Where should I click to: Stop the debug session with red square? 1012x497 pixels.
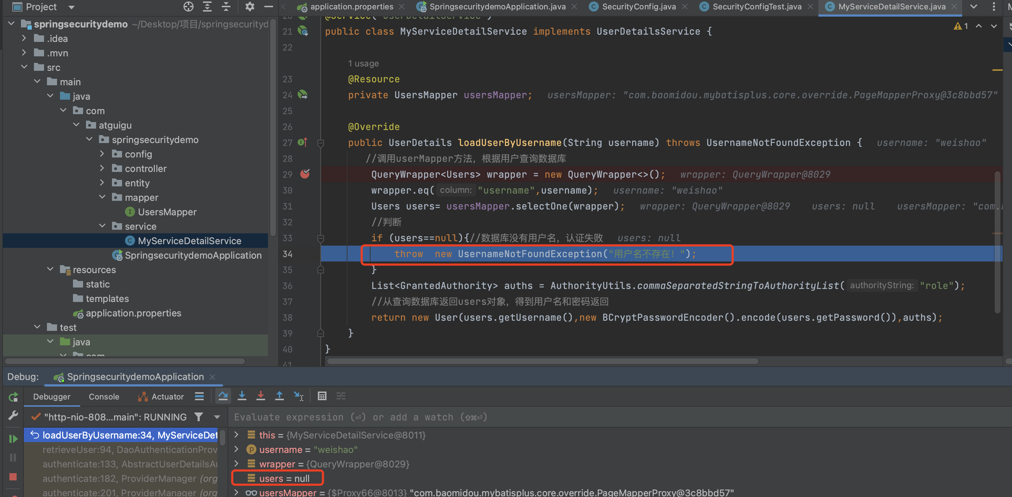[13, 476]
